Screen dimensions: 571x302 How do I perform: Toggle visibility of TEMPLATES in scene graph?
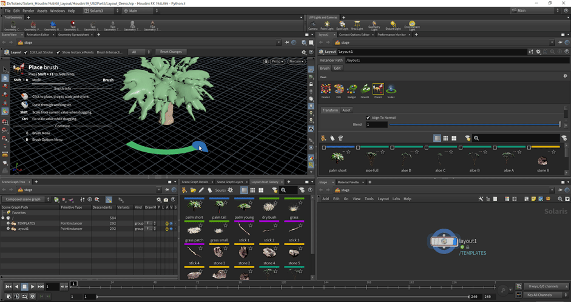click(171, 223)
